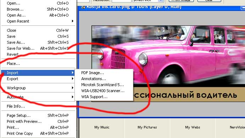Choose the Place... menu command
Viewport: 245px width, 138px height.
[x=38, y=64]
